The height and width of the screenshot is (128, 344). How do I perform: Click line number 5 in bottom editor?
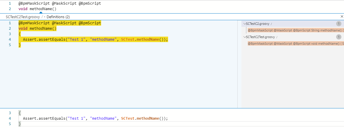(x=10, y=124)
